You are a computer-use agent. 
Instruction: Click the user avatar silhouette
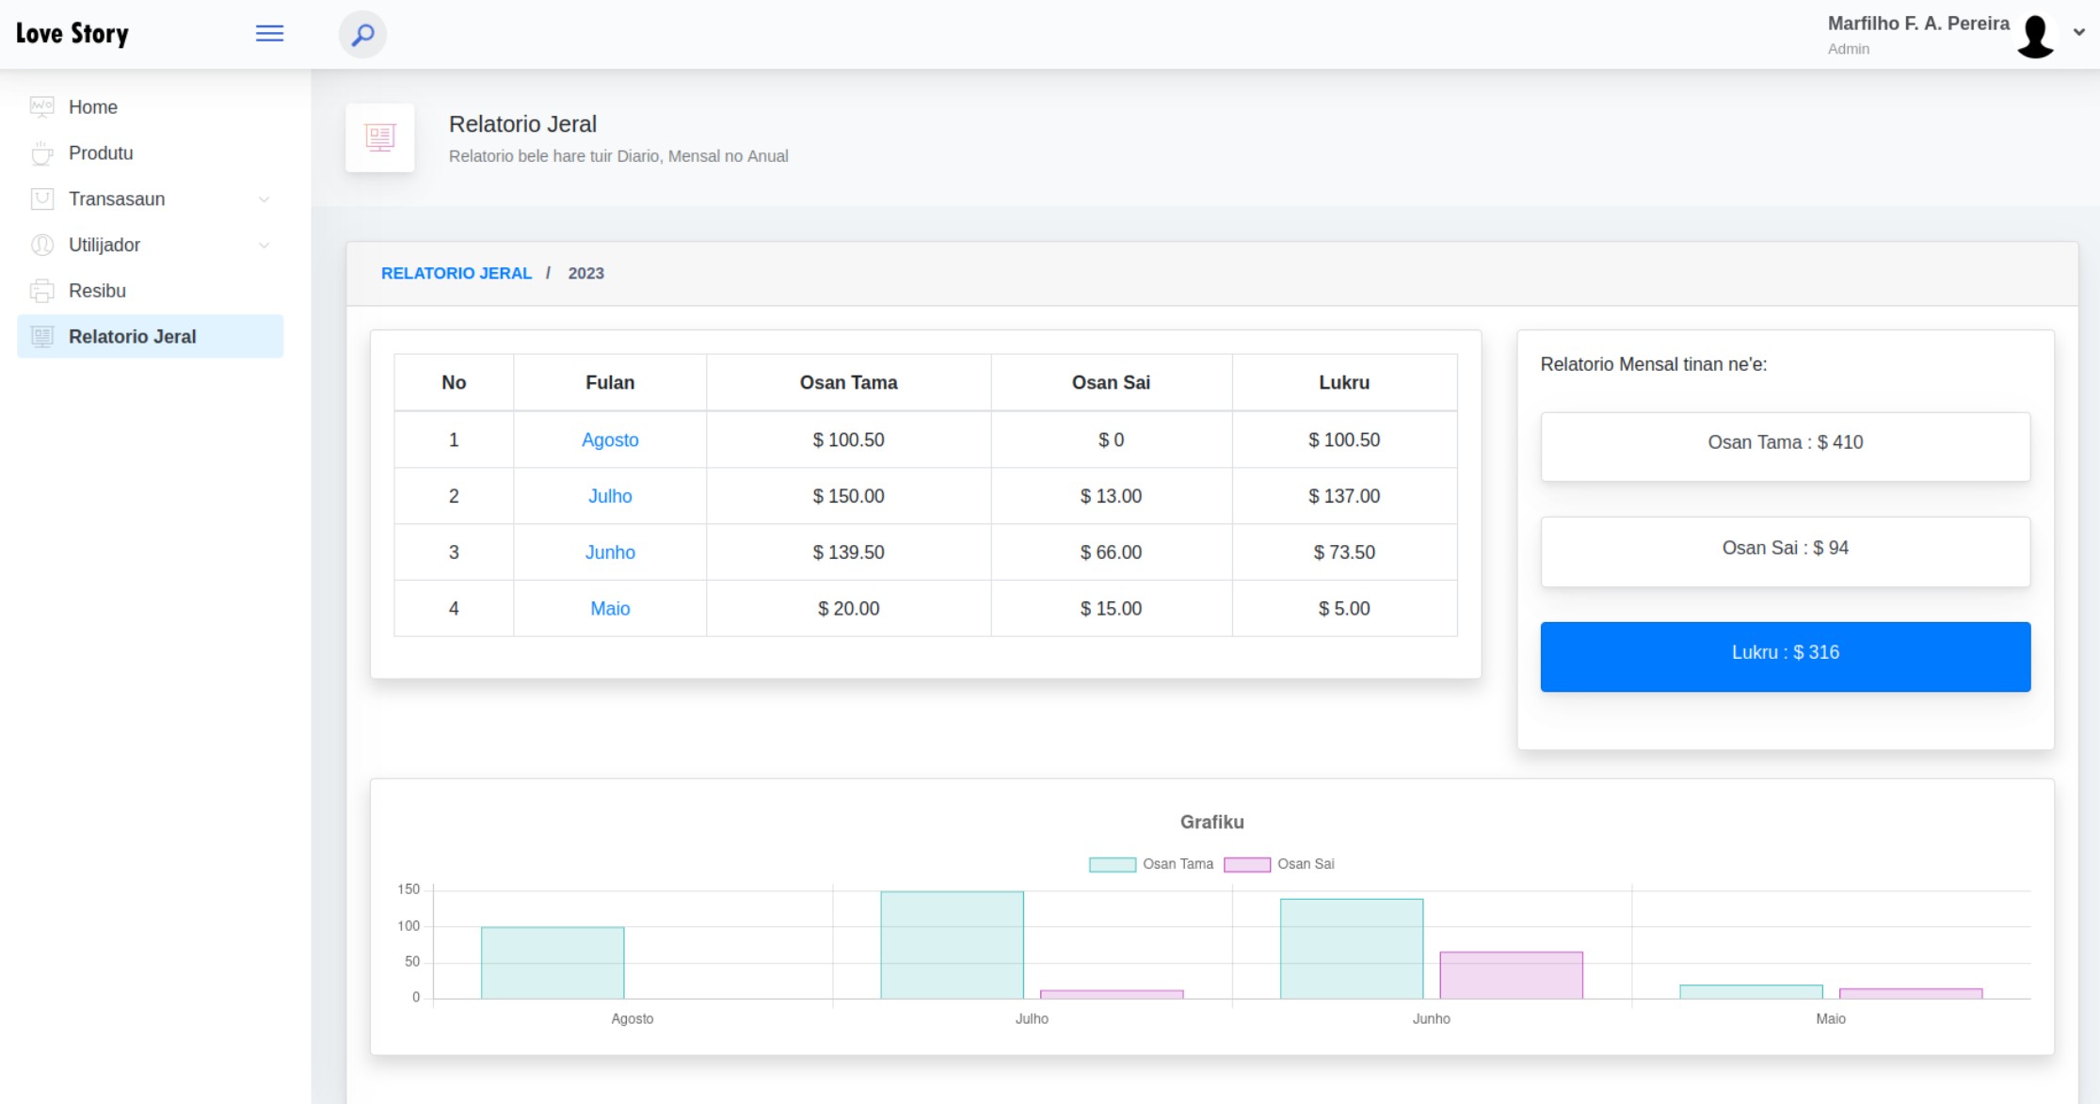tap(2034, 37)
